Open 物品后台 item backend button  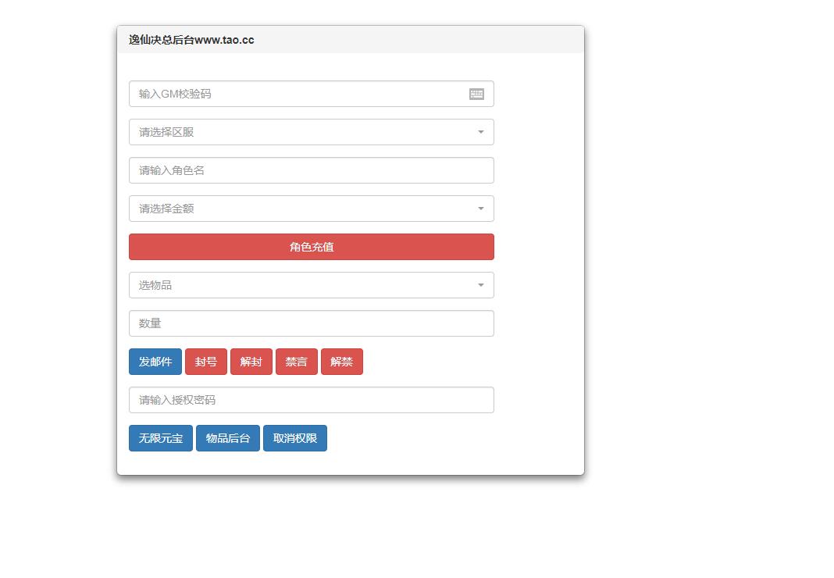[x=228, y=438]
